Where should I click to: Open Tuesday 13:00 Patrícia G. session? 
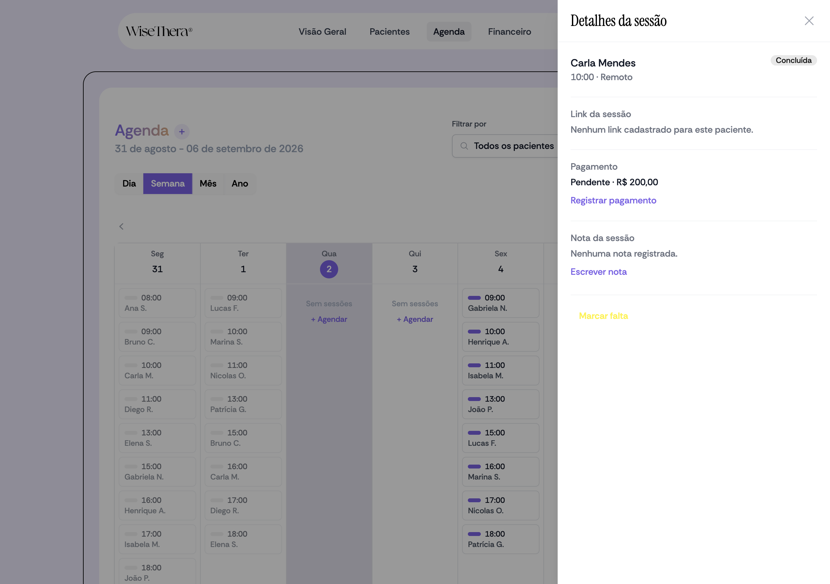coord(243,404)
